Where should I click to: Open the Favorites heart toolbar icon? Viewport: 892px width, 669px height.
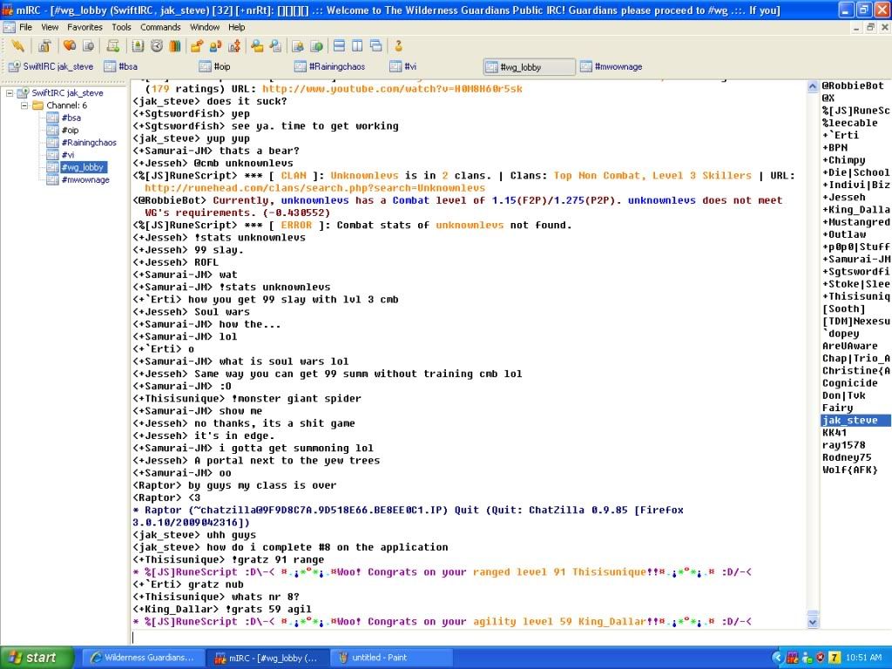(70, 46)
